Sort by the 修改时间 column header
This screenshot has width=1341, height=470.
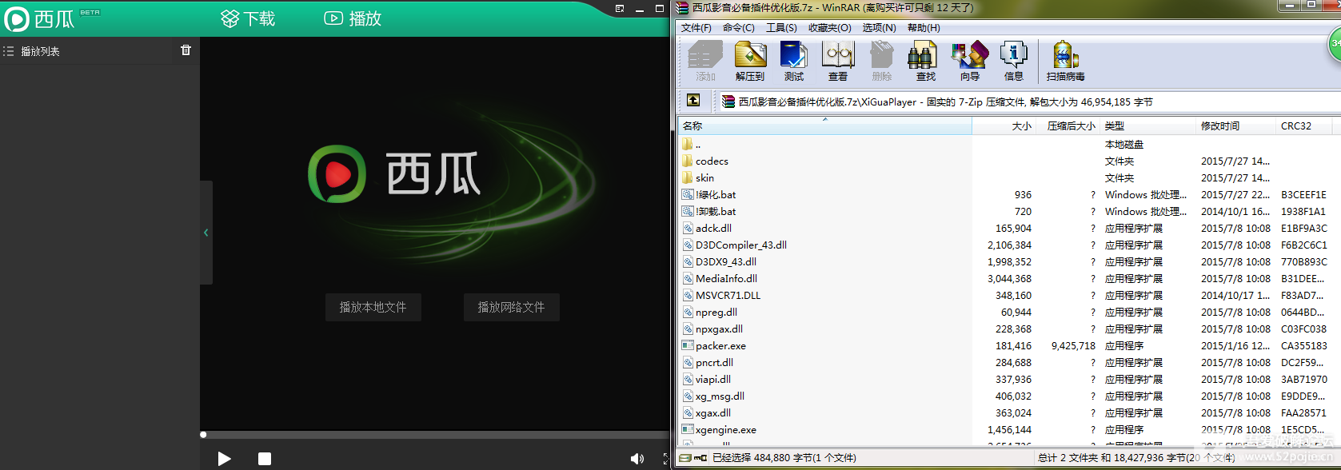1236,126
